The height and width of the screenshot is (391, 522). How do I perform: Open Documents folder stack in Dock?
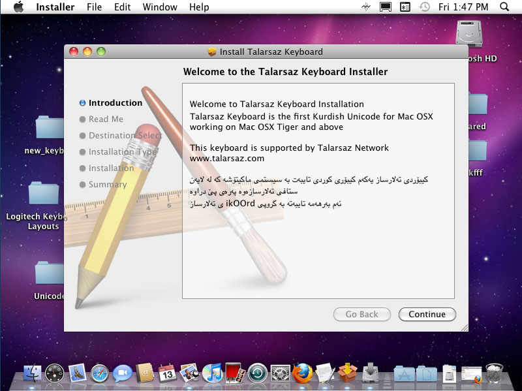tap(427, 373)
